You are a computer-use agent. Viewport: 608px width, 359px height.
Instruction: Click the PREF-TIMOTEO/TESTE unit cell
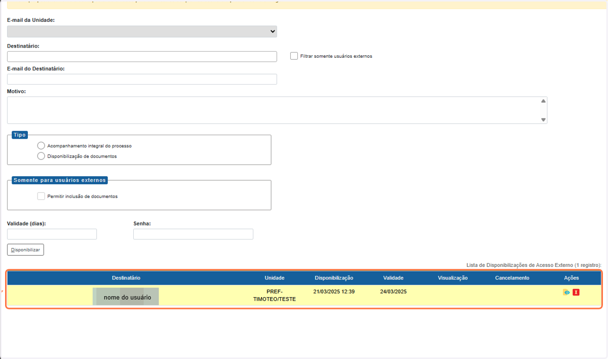275,295
